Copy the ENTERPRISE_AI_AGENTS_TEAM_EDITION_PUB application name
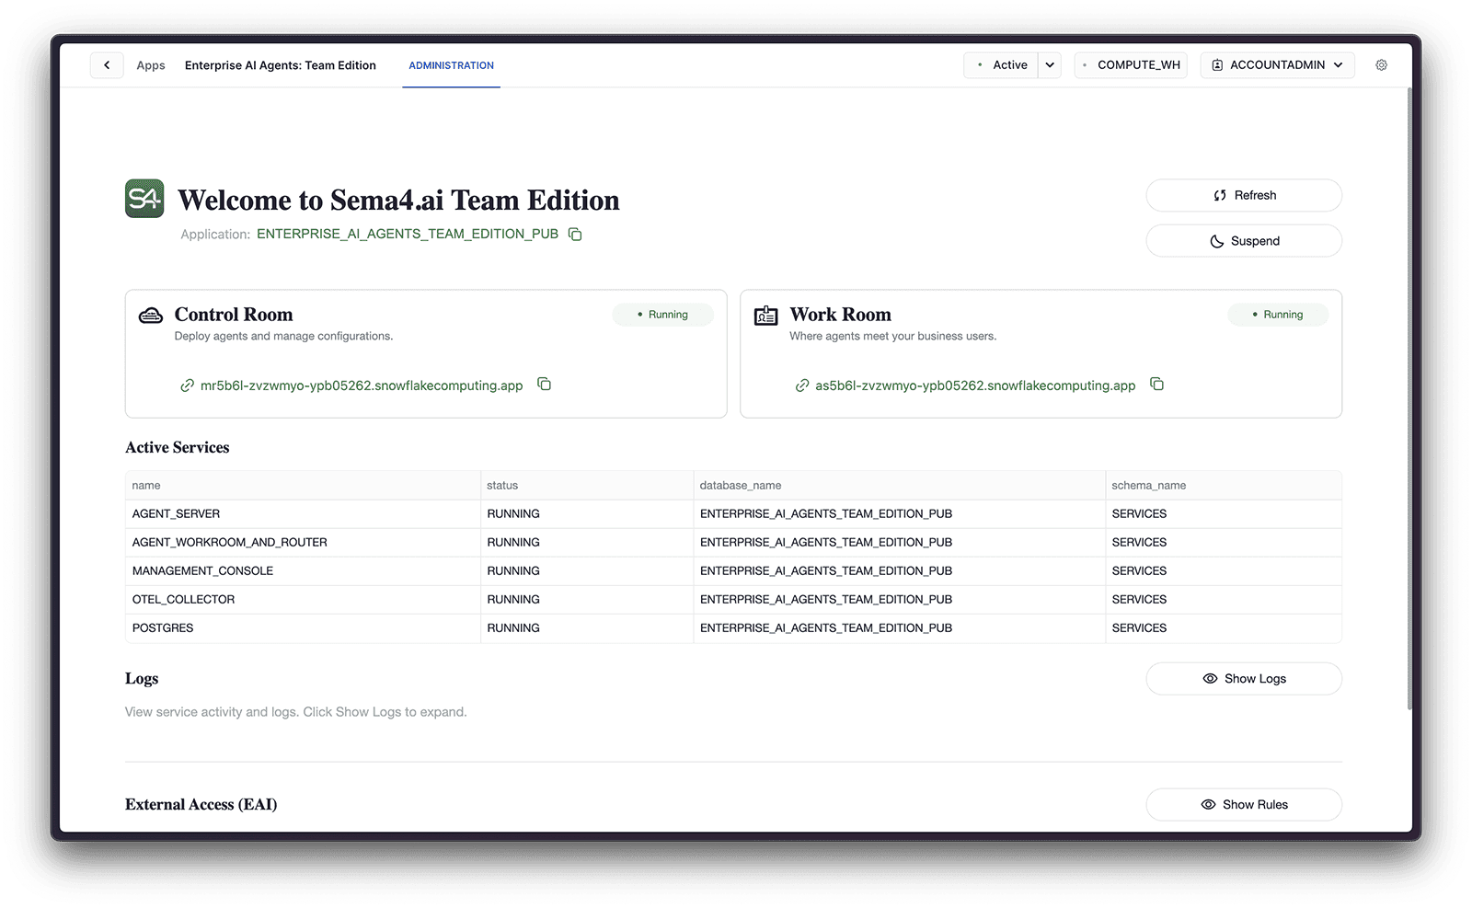 575,234
